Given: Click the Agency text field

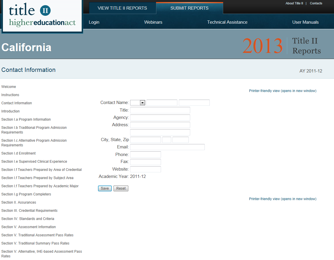Looking at the screenshot, I should pos(160,117).
